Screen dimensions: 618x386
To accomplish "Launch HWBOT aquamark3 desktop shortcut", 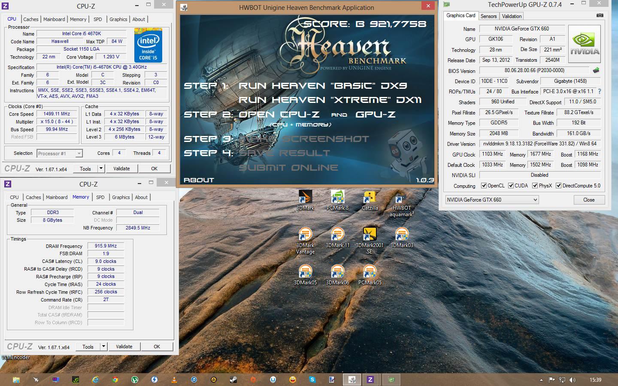I will (x=402, y=204).
